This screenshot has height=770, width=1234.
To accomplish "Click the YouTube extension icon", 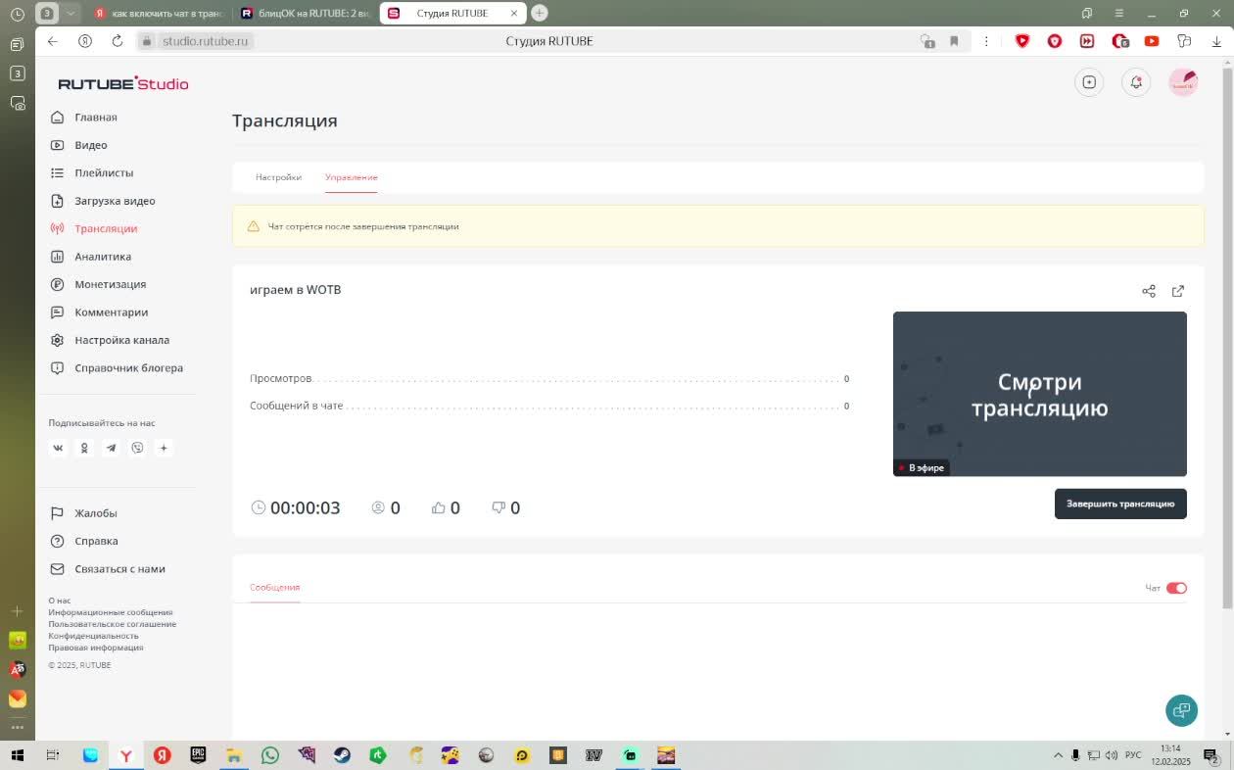I will point(1152,41).
